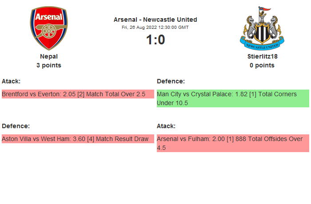Click the Atack heading above Arsenal vs Fulham
The image size is (311, 204).
166,126
